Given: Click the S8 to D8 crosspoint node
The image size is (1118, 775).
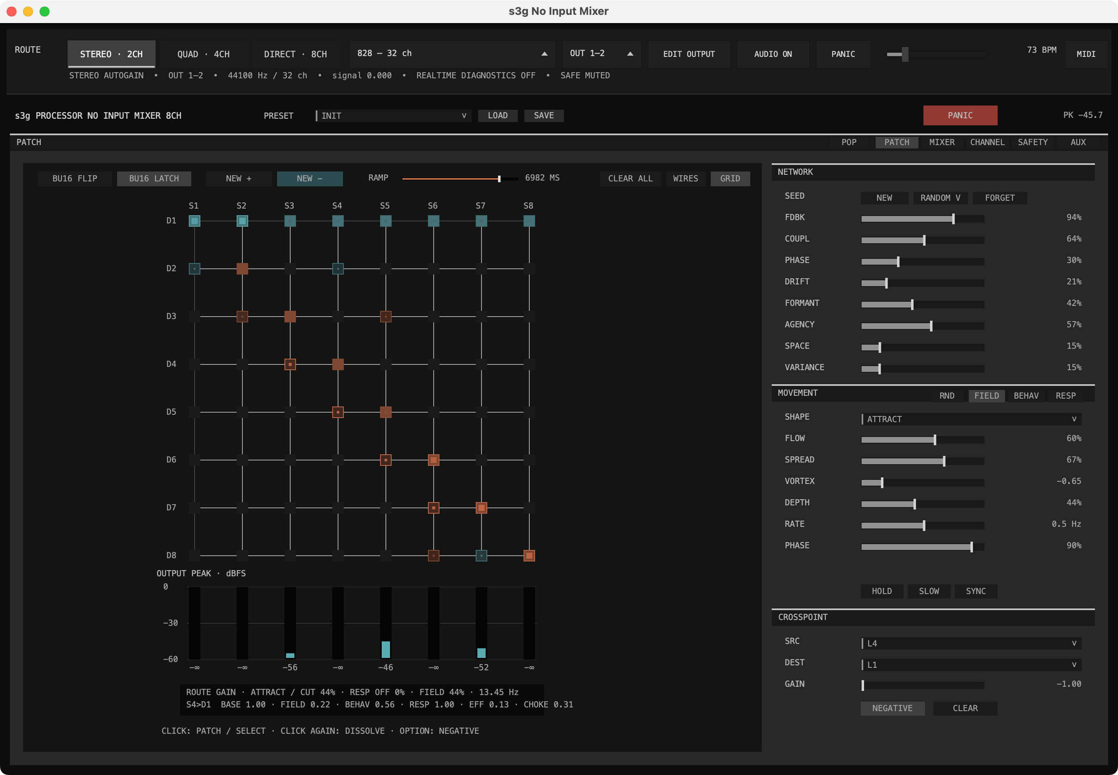Looking at the screenshot, I should click(x=529, y=556).
